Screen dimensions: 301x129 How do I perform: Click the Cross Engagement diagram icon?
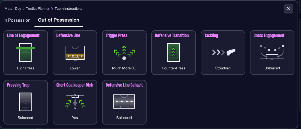pos(272,52)
